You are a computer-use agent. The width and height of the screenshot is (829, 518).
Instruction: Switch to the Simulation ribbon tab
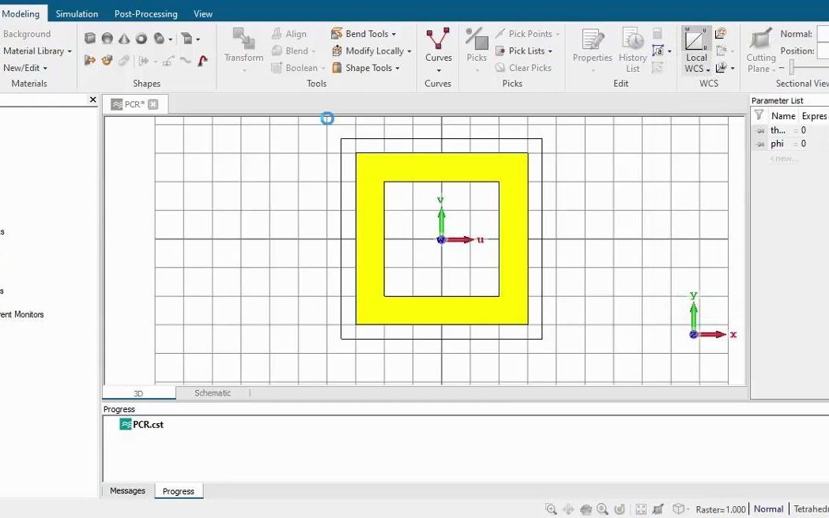point(77,13)
